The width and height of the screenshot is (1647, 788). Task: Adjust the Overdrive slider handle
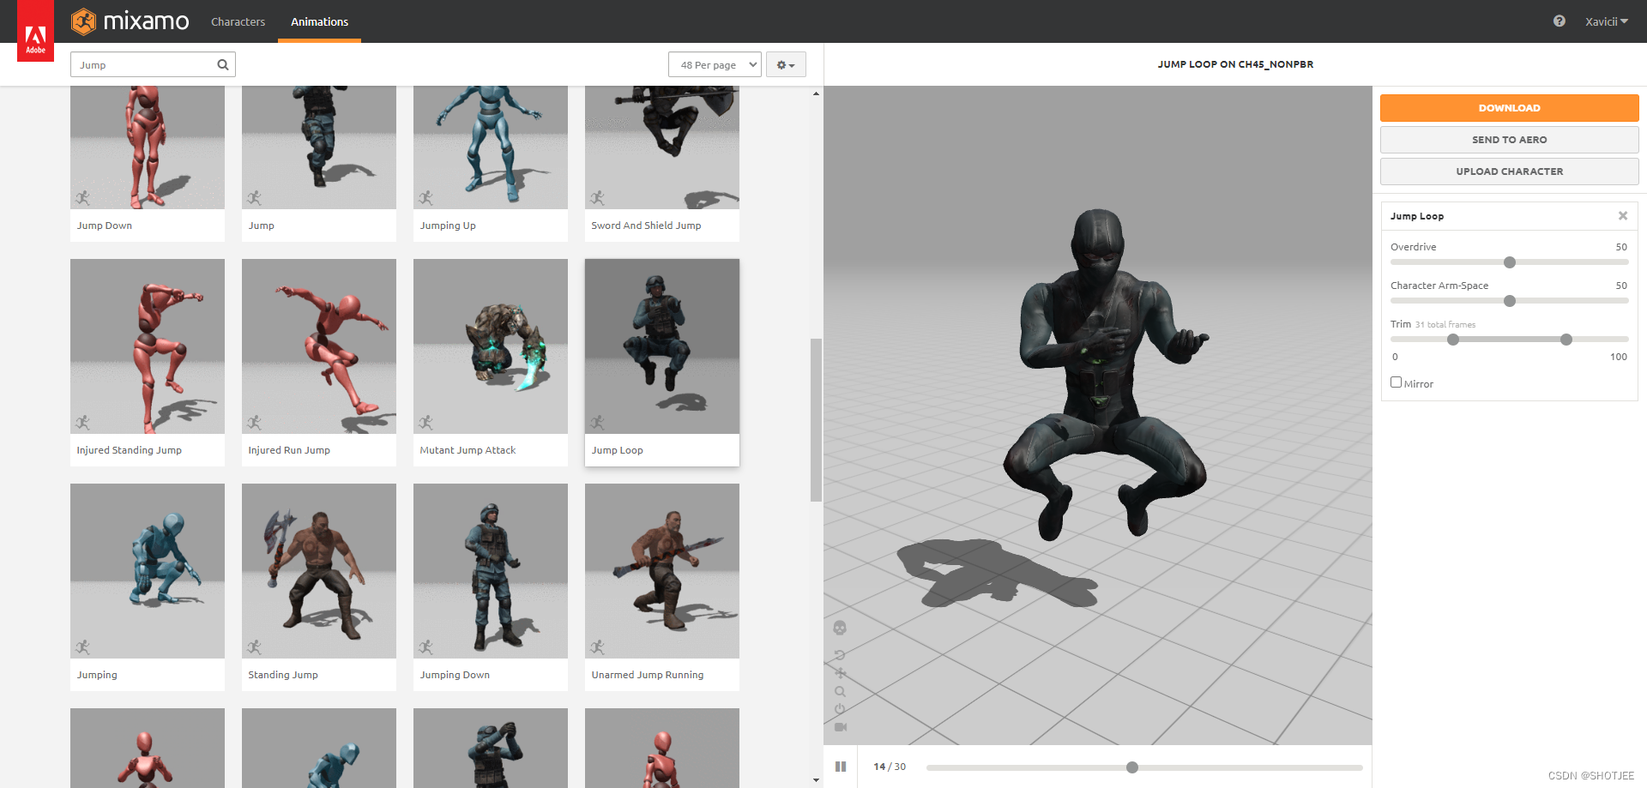[1510, 262]
